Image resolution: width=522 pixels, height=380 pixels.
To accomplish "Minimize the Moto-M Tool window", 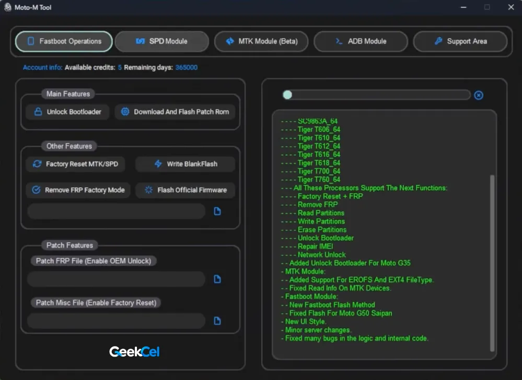I will click(463, 7).
